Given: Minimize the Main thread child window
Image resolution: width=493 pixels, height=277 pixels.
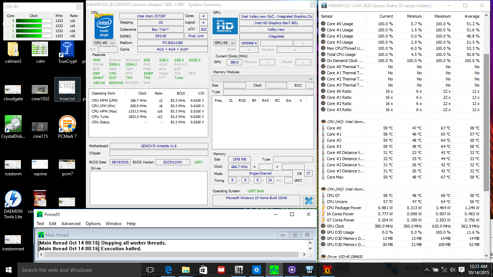Looking at the screenshot, I should [x=283, y=235].
